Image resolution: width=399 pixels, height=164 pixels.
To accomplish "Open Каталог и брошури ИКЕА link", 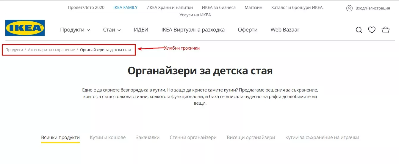I will tap(297, 7).
